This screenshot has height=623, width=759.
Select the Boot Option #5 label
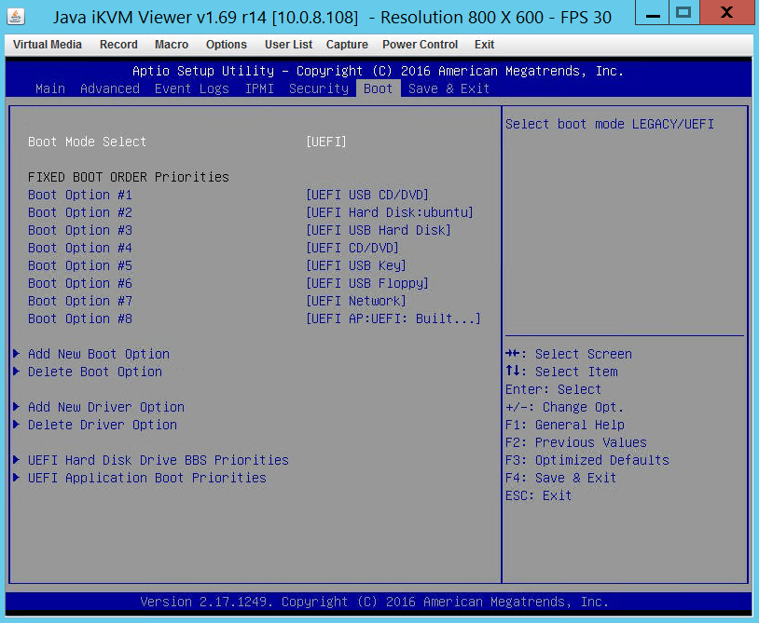click(80, 265)
